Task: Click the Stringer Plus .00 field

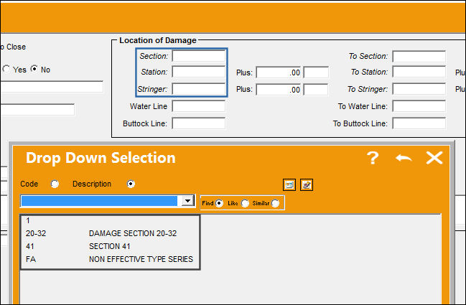Action: pos(279,90)
